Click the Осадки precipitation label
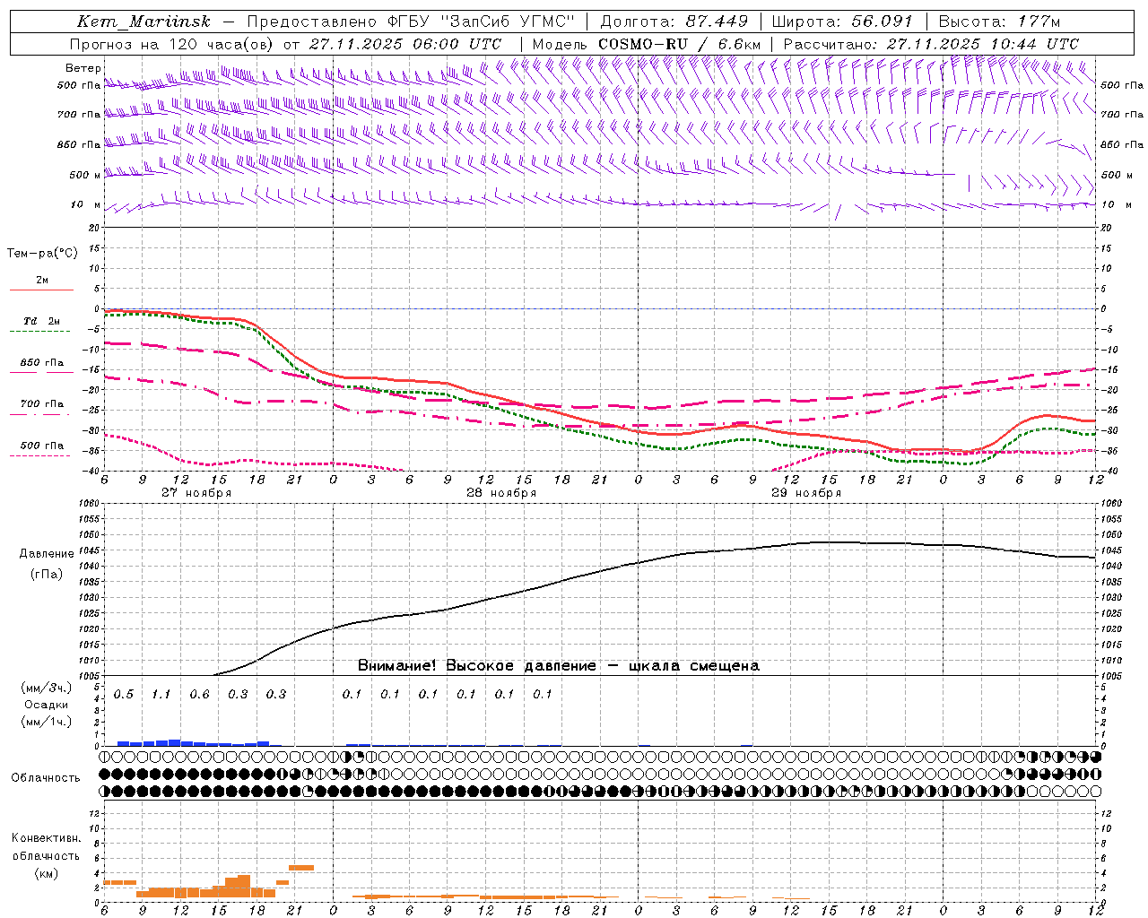Screen dimensions: 1148x918 pyautogui.click(x=47, y=705)
